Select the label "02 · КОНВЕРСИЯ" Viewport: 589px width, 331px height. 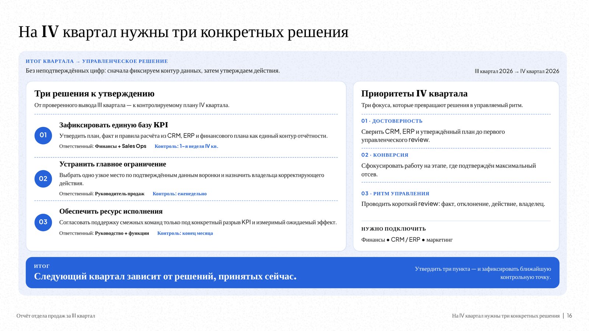[x=385, y=155]
